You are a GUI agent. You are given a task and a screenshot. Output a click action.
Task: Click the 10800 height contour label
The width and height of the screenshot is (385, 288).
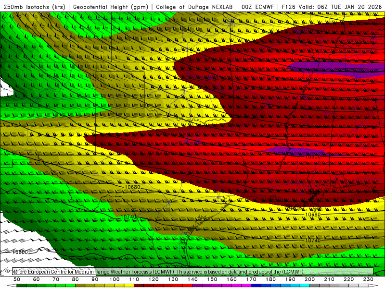click(20, 252)
